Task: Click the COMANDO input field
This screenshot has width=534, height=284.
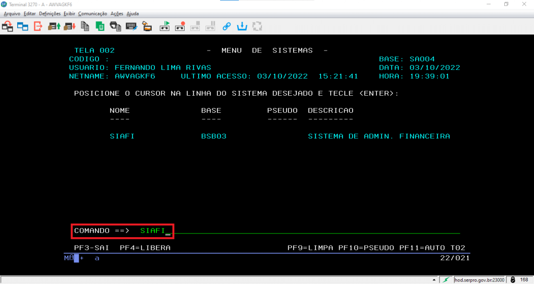Action: 261,230
